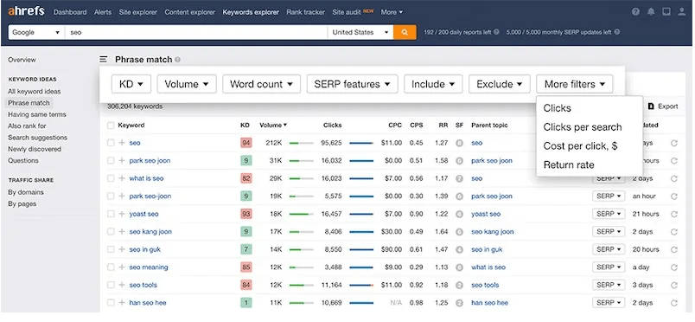Click the clicks bar for 'seo tools' row
Viewport: 695px width, 322px height.
coord(361,285)
